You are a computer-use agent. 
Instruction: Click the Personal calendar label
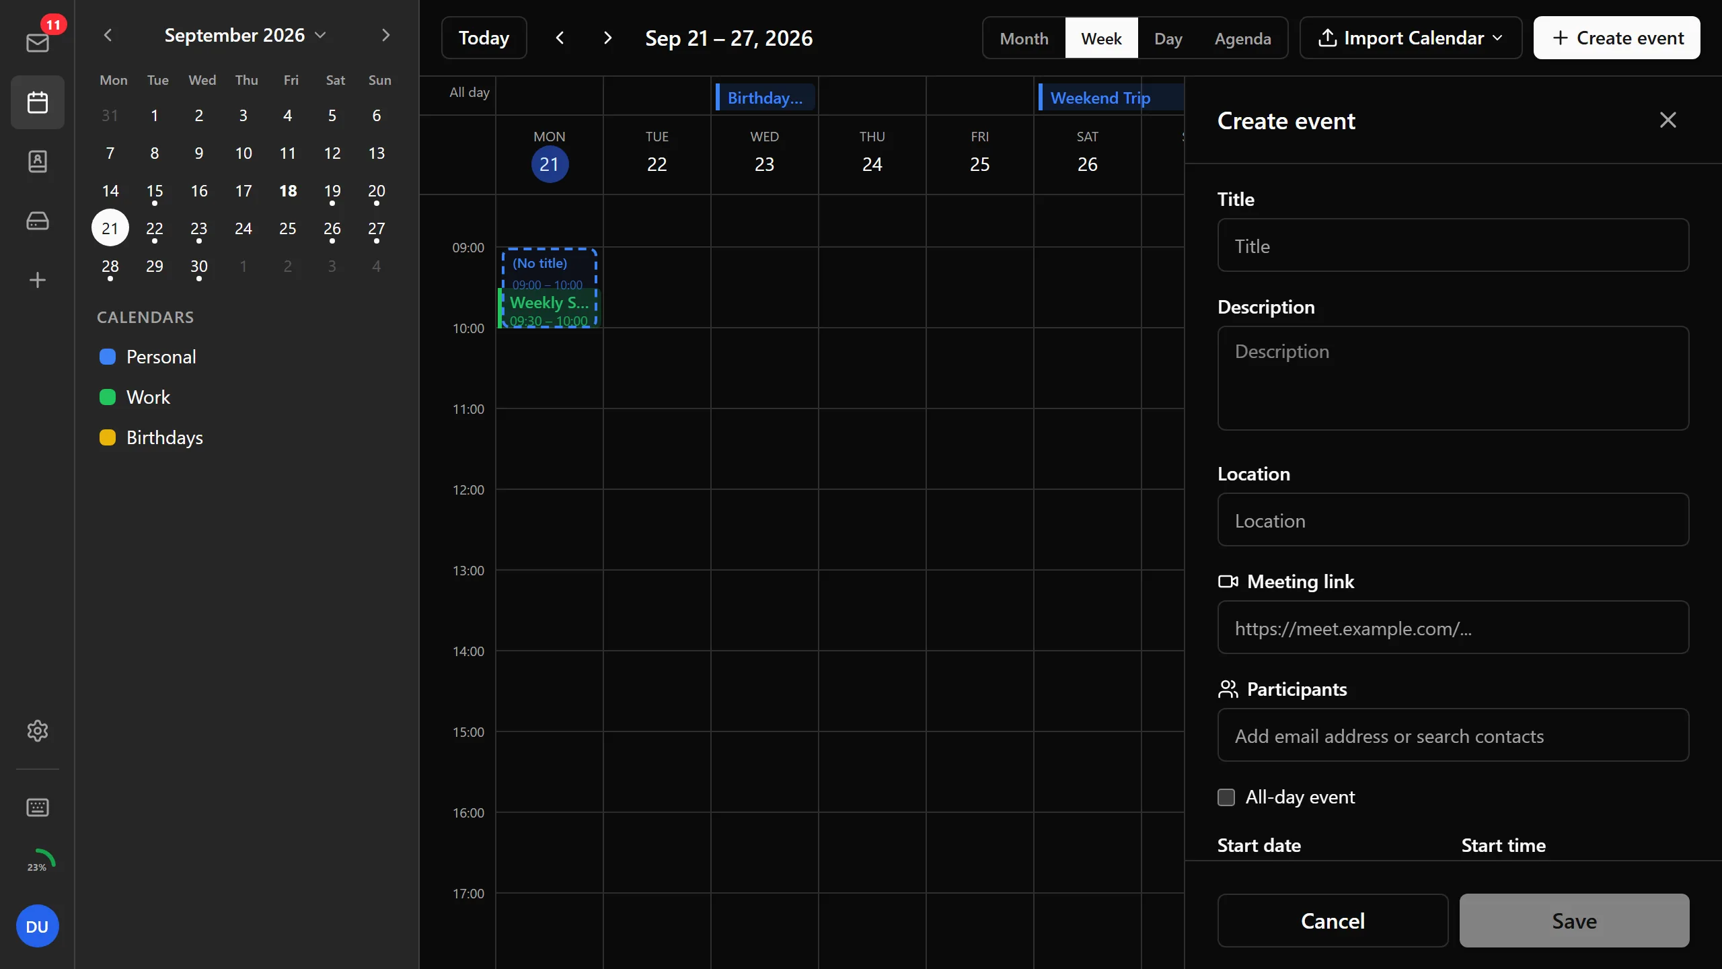tap(161, 357)
